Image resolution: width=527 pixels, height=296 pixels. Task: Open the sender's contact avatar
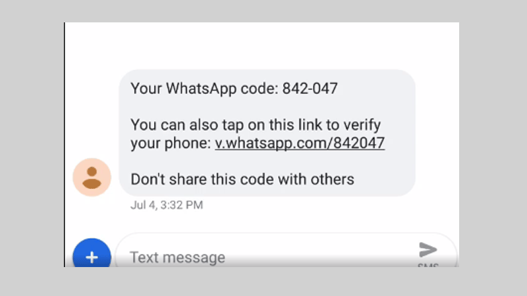[x=92, y=177]
